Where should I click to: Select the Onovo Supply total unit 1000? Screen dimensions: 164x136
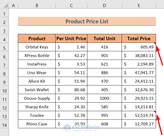104,98
